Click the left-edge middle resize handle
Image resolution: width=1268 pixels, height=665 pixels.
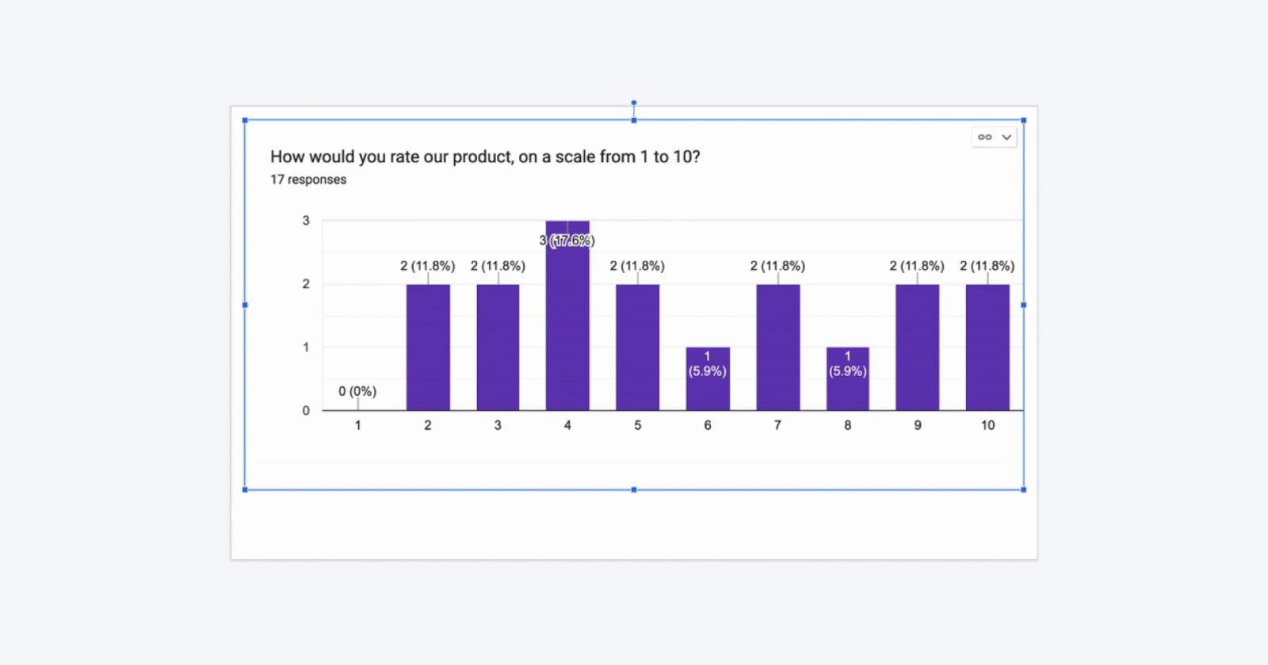tap(245, 305)
